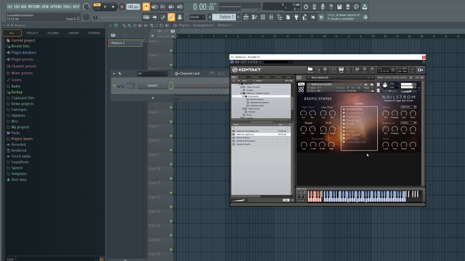Open the Channel rack All filter dropdown
Viewport: 465px width, 261px height.
click(152, 73)
